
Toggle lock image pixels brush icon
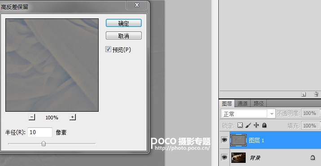point(248,125)
